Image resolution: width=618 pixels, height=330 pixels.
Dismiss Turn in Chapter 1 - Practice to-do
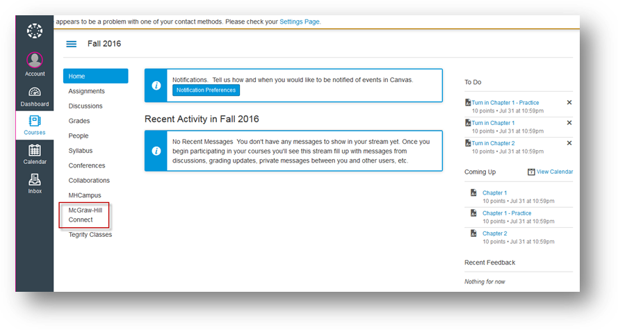[569, 103]
